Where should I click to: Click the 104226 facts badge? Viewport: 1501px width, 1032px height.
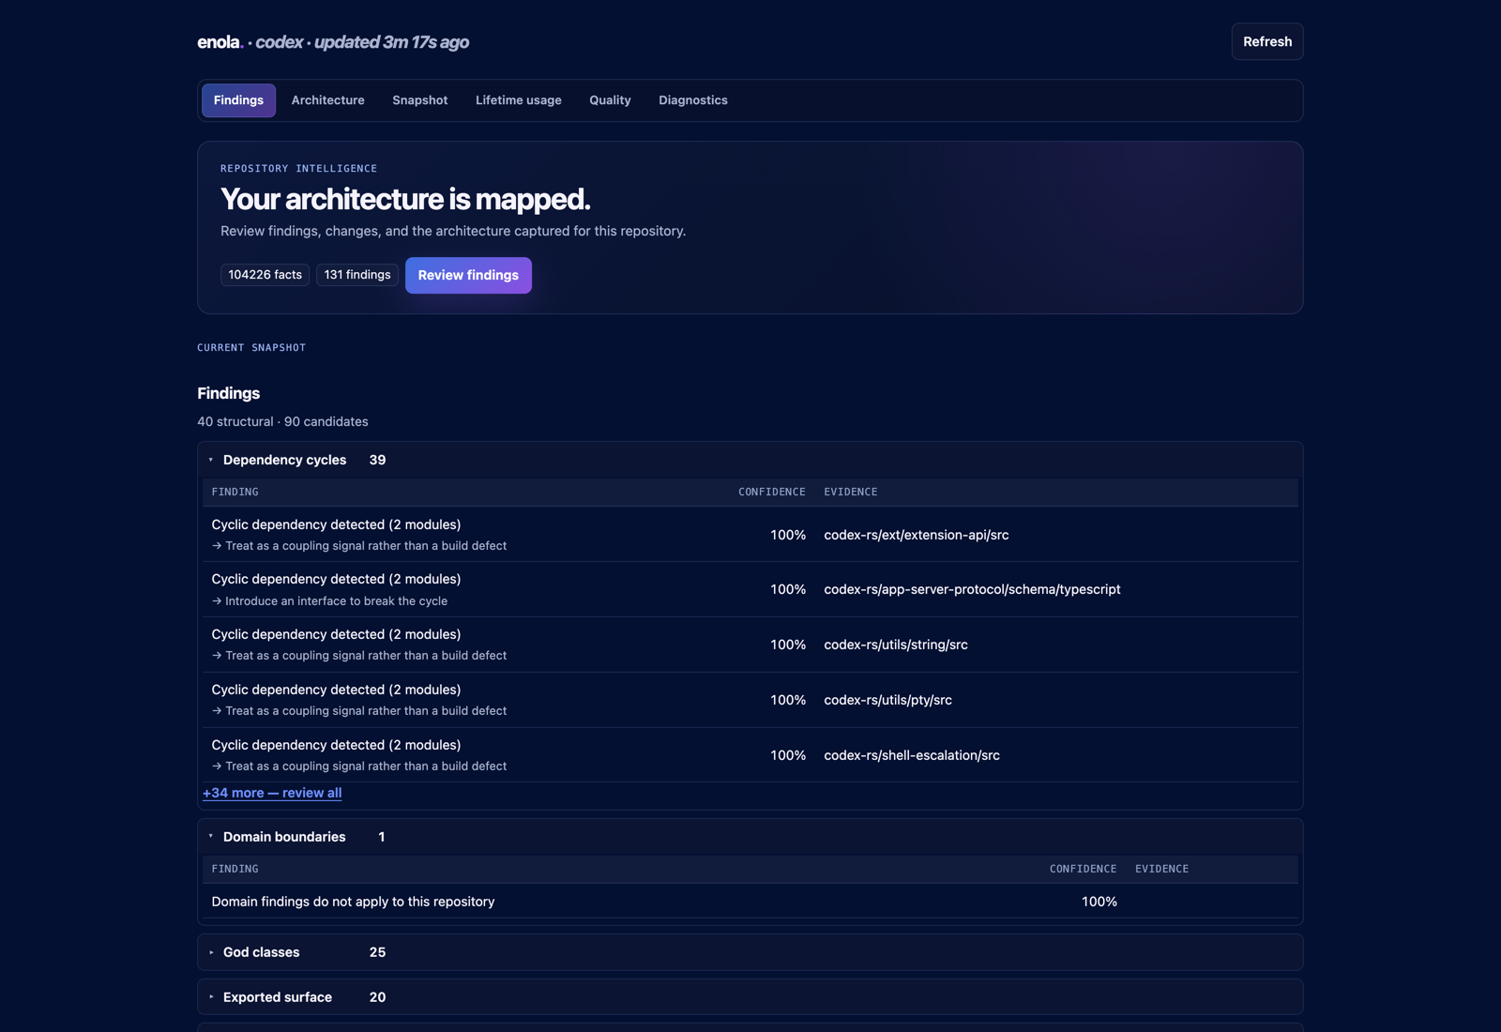(265, 275)
